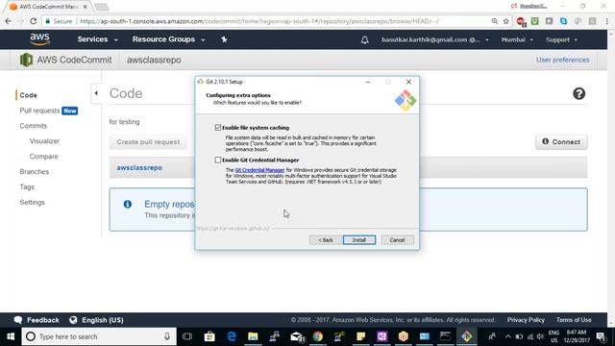This screenshot has width=615, height=346.
Task: Switch to Google Chrome in taskbar
Action: pos(318,336)
